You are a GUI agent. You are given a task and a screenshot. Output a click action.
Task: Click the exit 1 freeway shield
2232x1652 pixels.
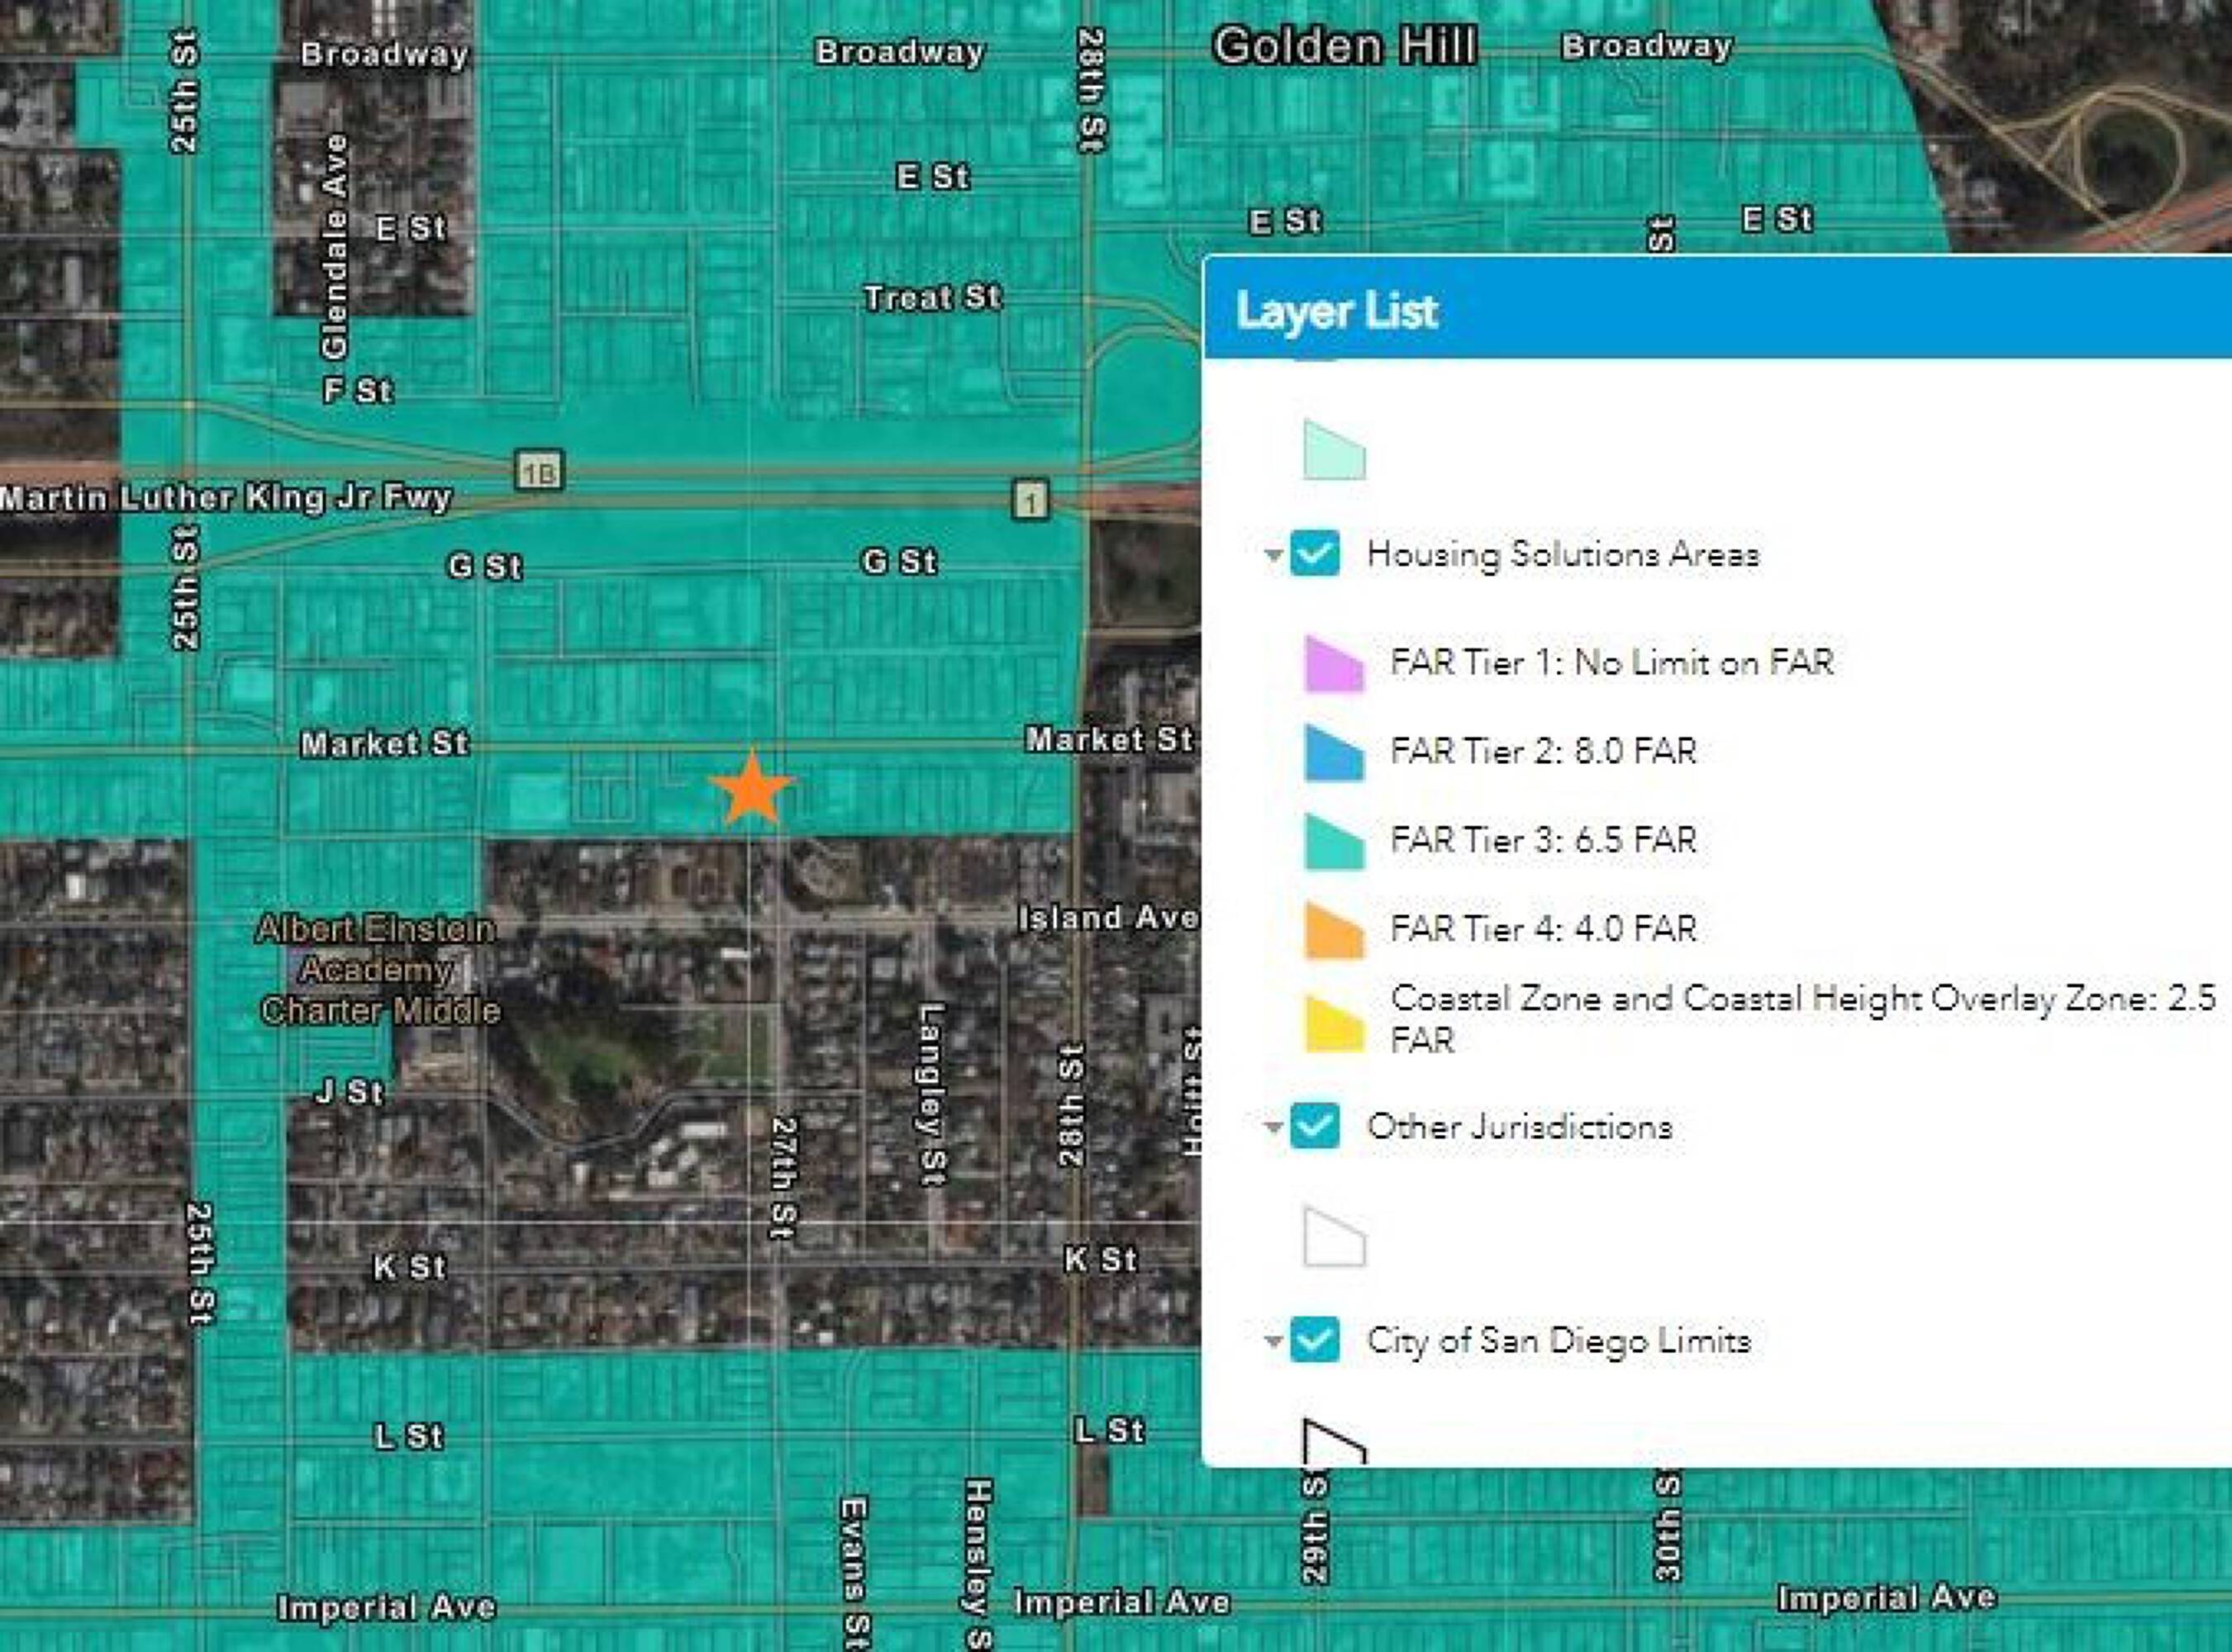(1030, 500)
